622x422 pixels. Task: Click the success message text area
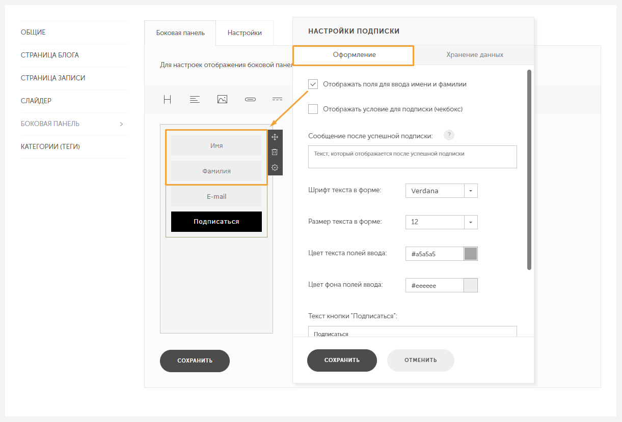(x=413, y=157)
